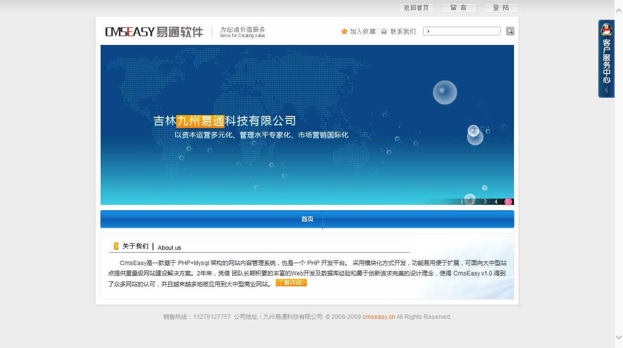Switch to banner slide 2

(473, 201)
